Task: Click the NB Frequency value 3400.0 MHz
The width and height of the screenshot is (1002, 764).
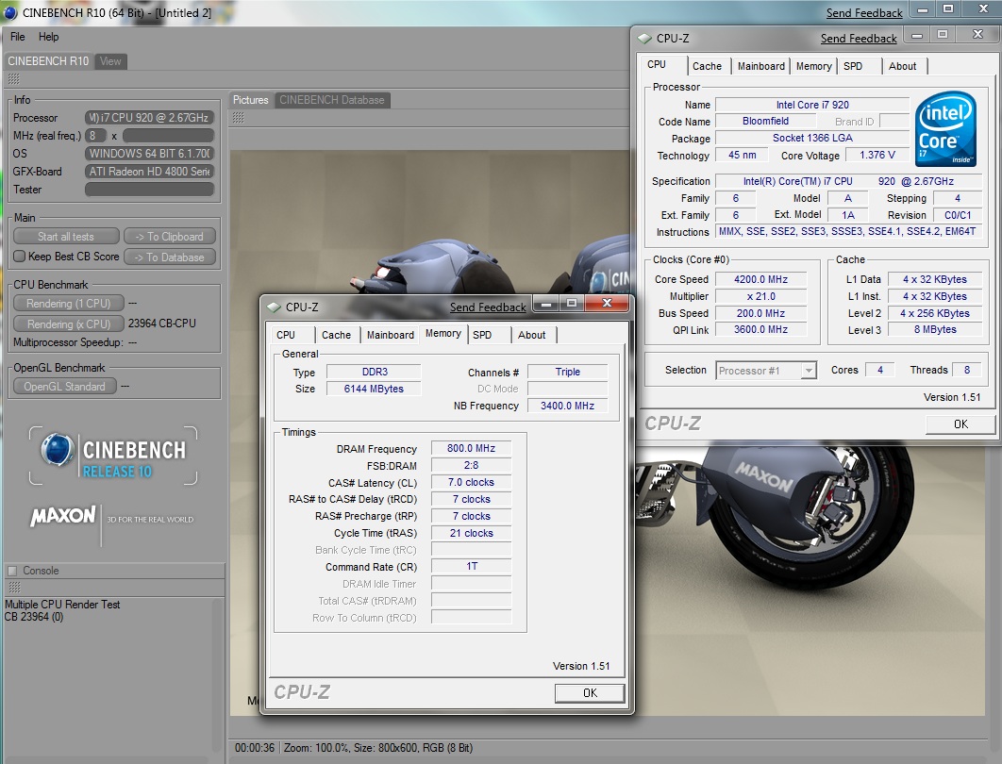Action: pos(567,406)
